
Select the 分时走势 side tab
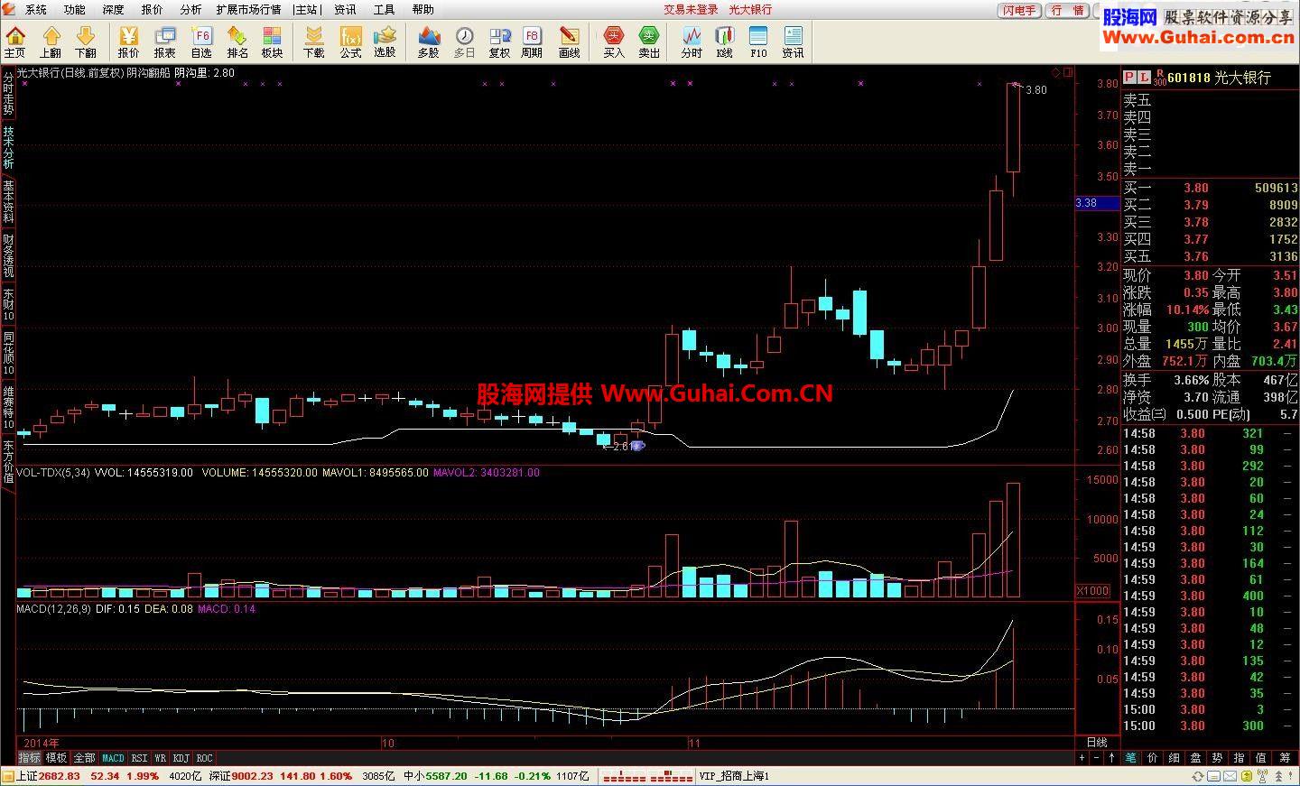point(8,93)
